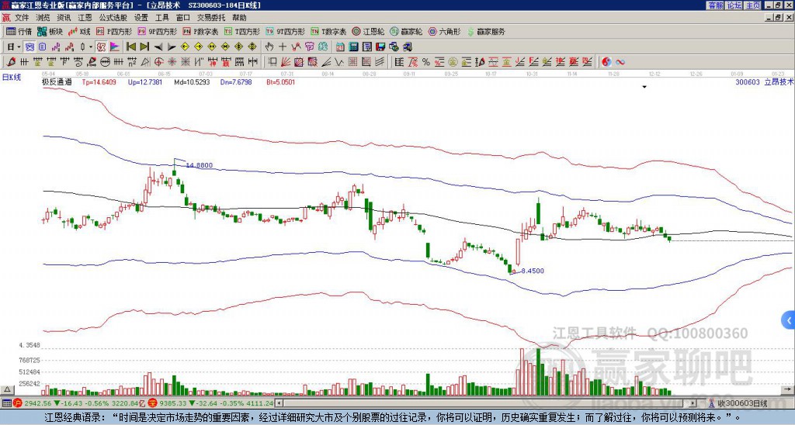Screen dimensions: 795x425
Task: Jump to last bar icon
Action: pyautogui.click(x=144, y=47)
